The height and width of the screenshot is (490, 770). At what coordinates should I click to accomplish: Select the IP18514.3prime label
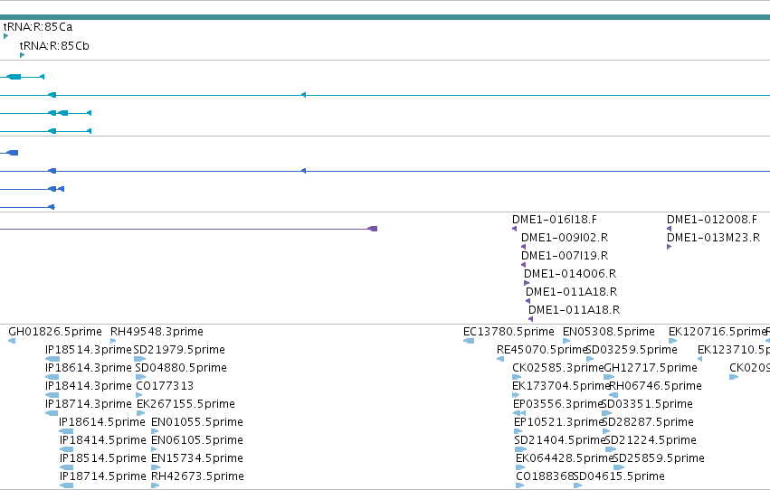coord(89,350)
